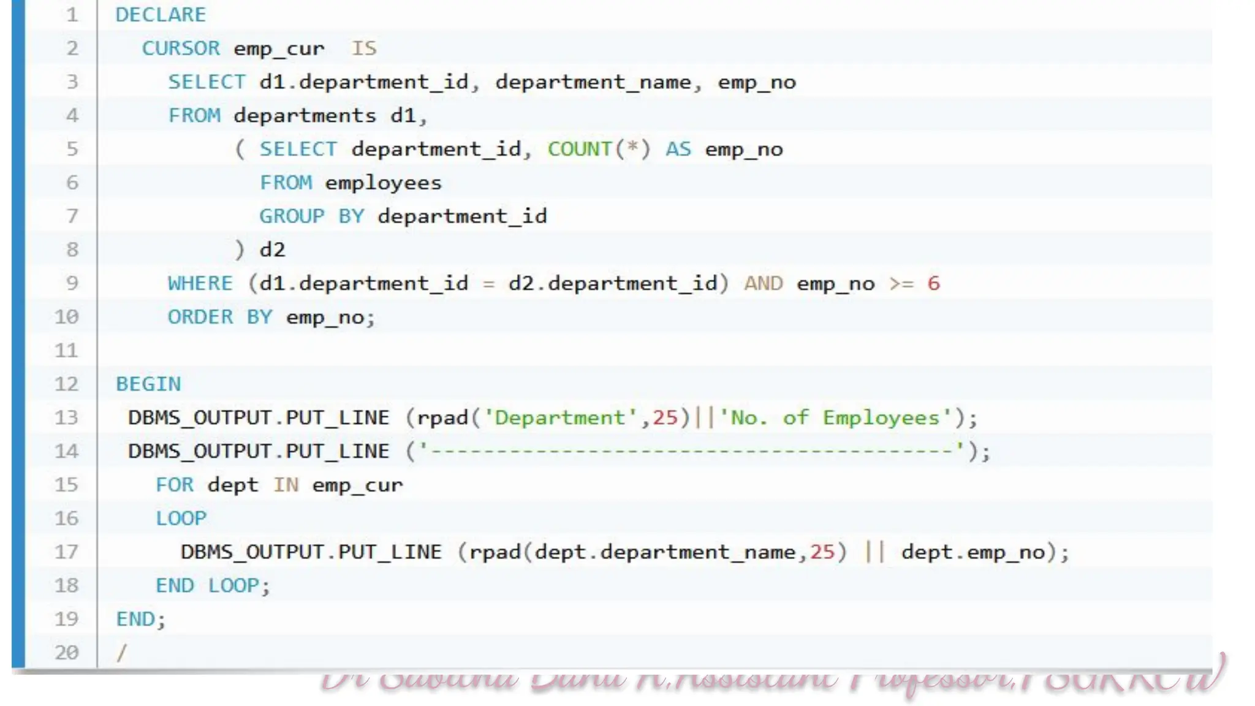The width and height of the screenshot is (1255, 706).
Task: Click the word employees on line 6
Action: 383,183
